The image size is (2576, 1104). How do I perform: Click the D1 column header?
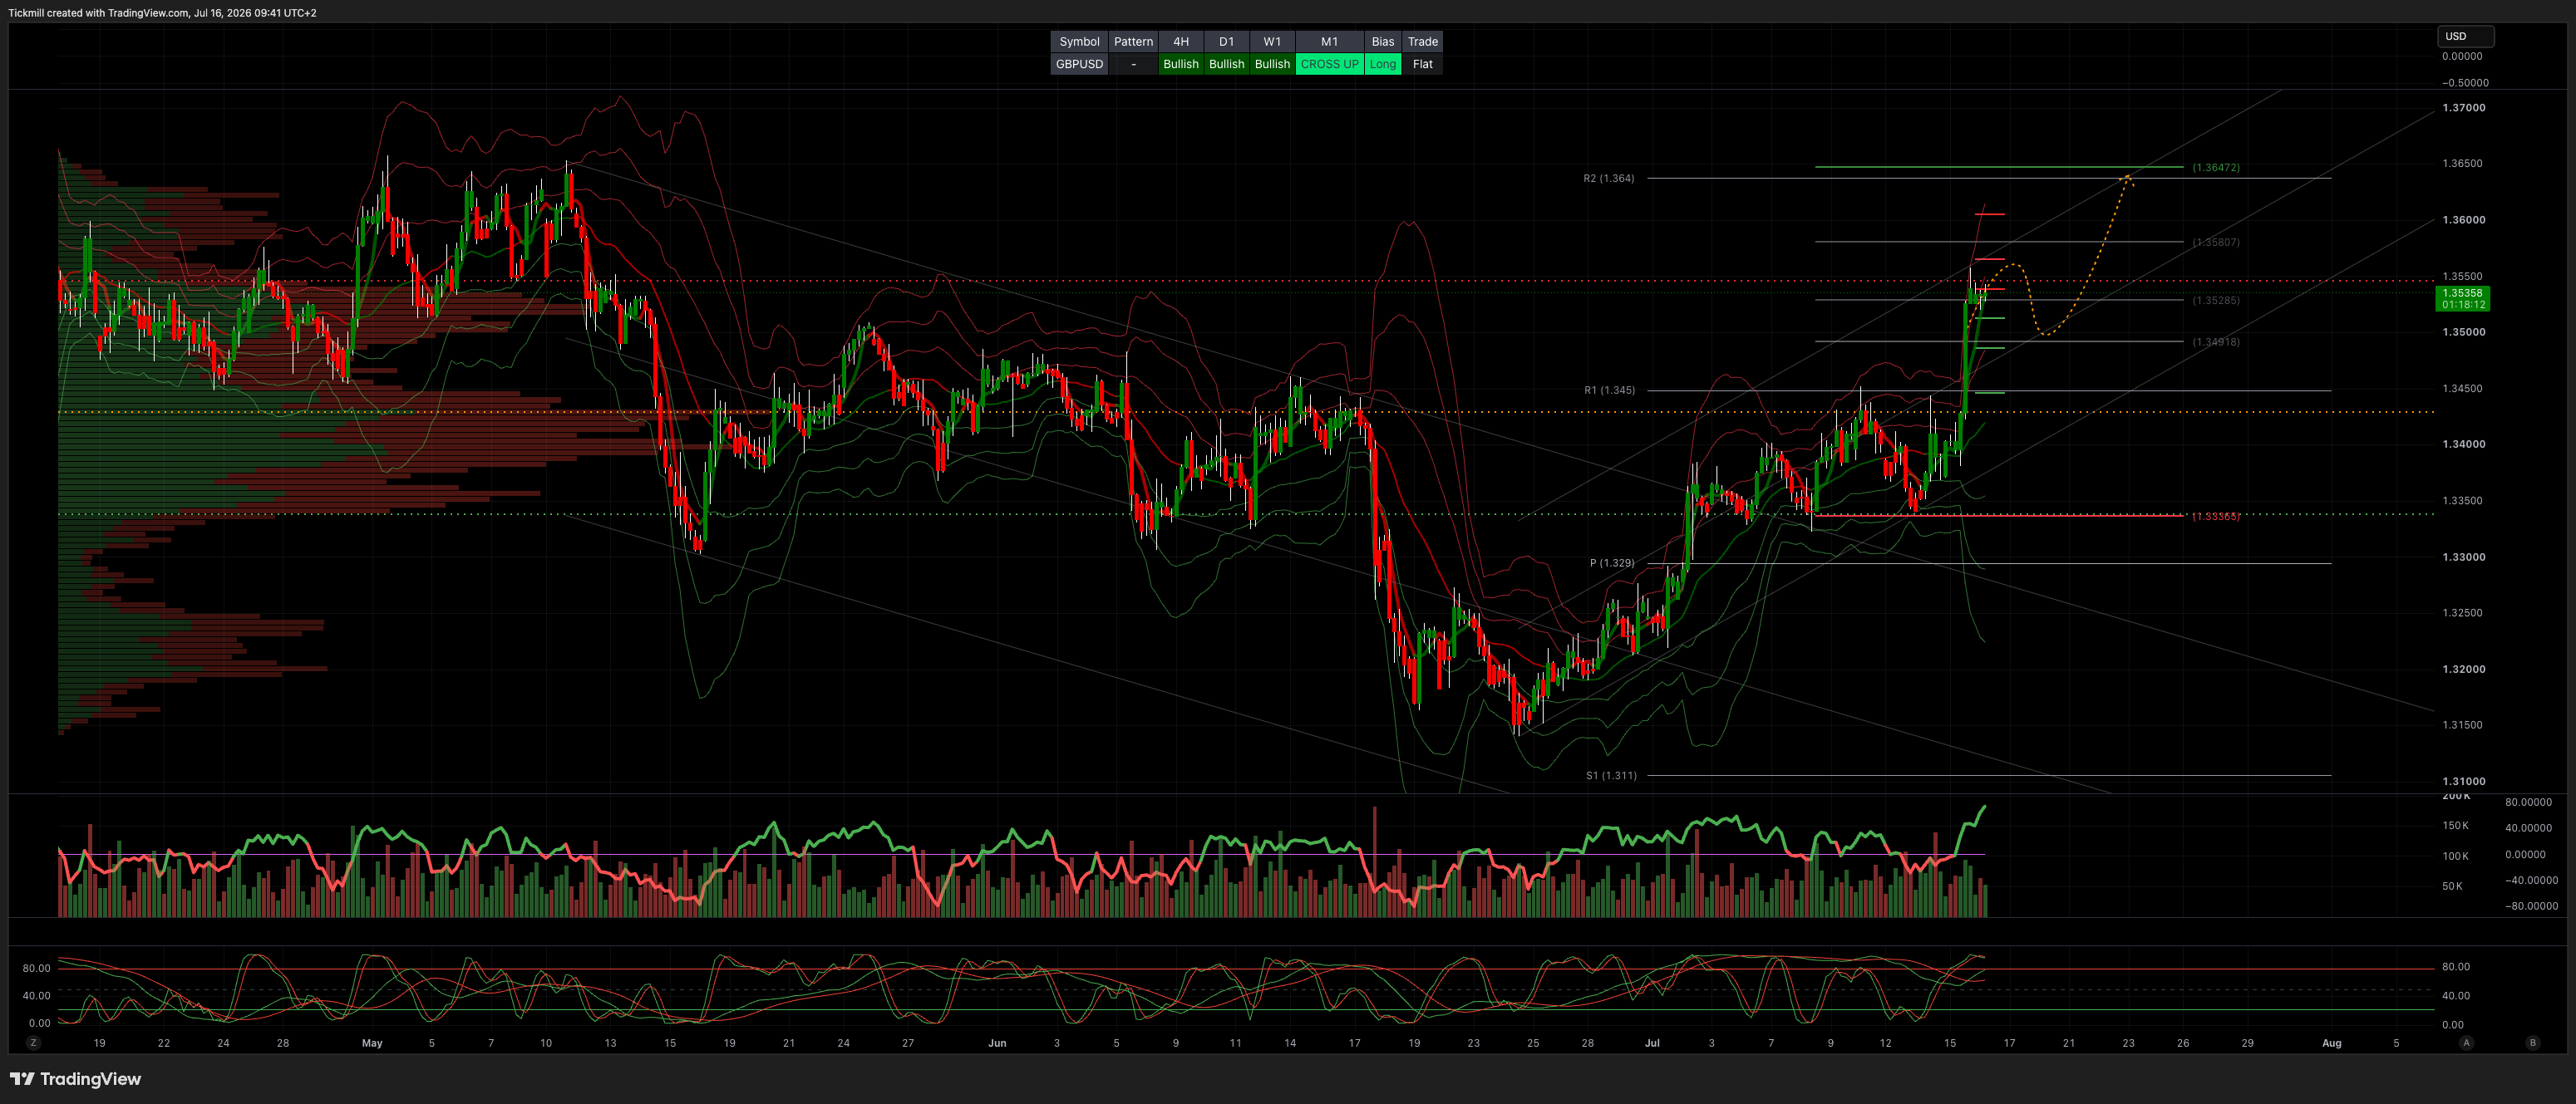click(x=1227, y=41)
